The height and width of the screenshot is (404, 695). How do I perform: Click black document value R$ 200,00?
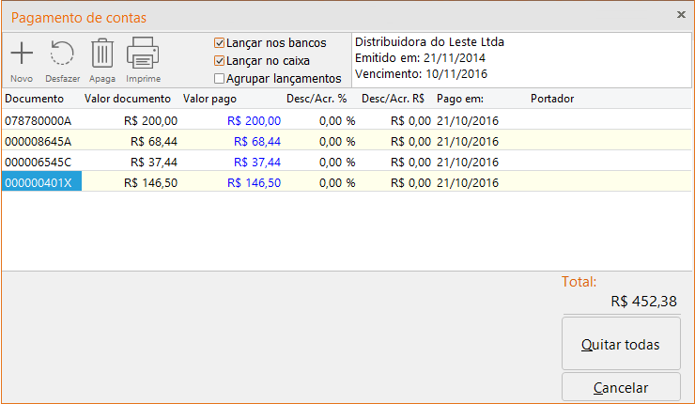click(150, 120)
